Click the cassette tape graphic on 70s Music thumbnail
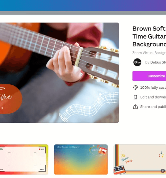 pyautogui.click(x=119, y=170)
